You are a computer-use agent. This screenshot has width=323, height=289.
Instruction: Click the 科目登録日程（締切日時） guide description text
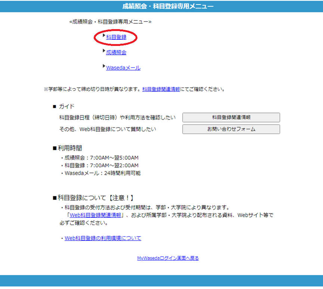[x=117, y=118]
